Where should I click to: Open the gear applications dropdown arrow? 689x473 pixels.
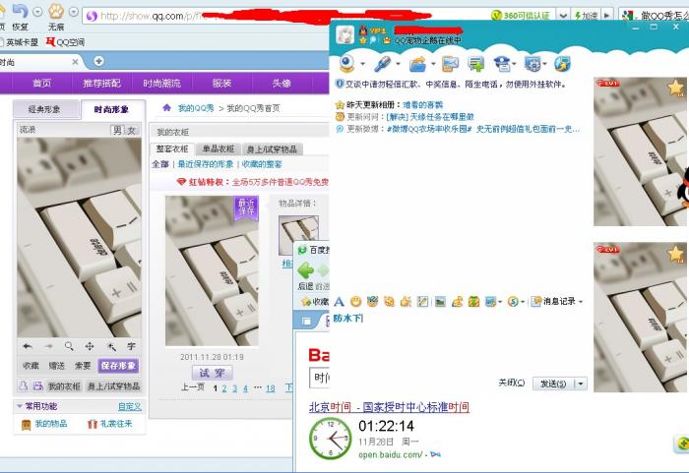pyautogui.click(x=545, y=64)
